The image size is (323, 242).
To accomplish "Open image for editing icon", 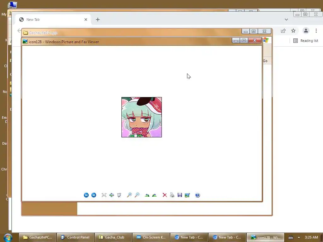I will 187,195.
